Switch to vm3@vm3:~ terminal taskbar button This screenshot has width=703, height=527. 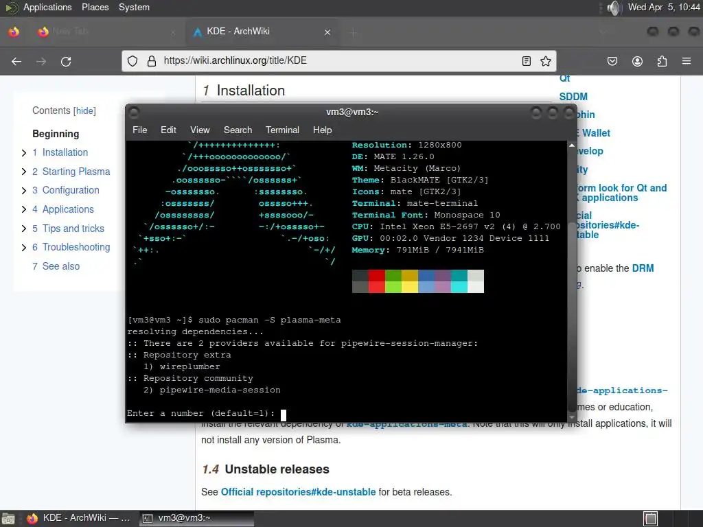(196, 518)
